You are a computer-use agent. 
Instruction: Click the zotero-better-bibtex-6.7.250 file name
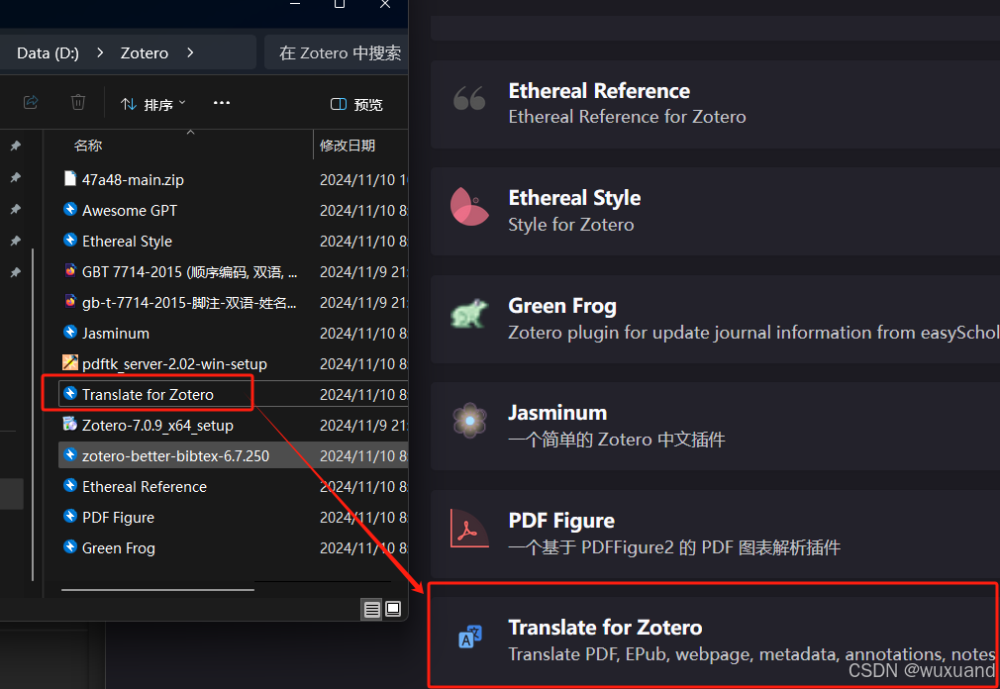pos(175,455)
